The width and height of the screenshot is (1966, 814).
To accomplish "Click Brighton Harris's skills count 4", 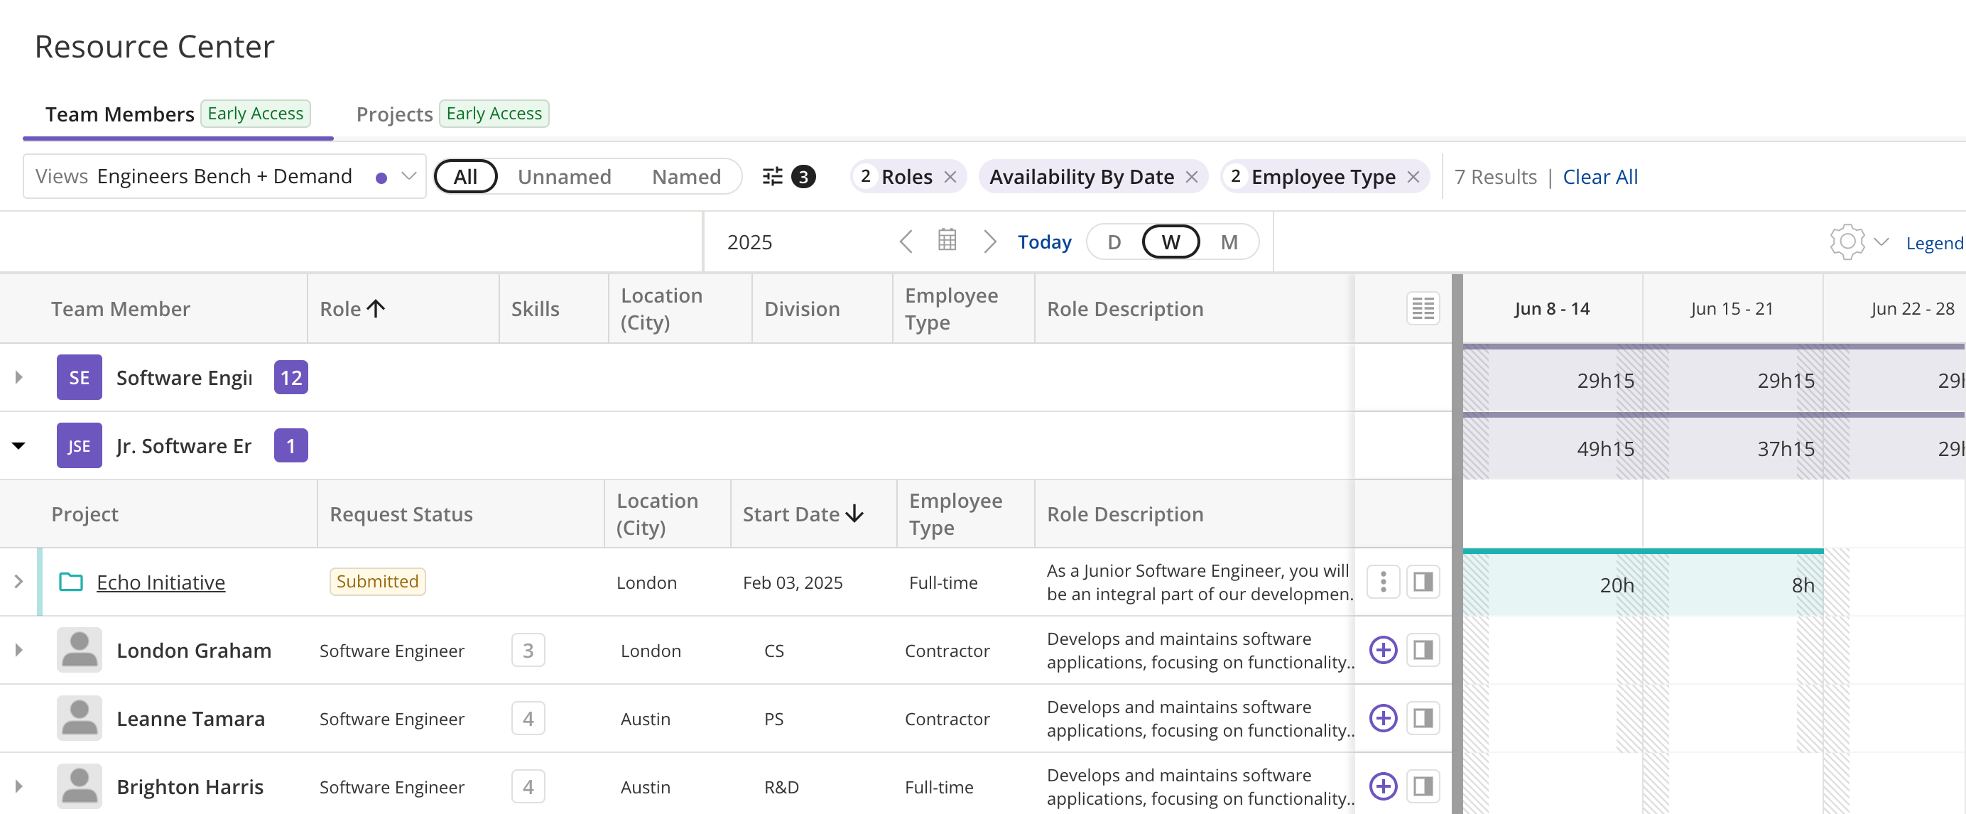I will (528, 786).
